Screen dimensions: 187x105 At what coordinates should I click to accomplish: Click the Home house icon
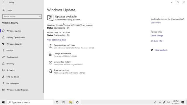click(x=4, y=10)
